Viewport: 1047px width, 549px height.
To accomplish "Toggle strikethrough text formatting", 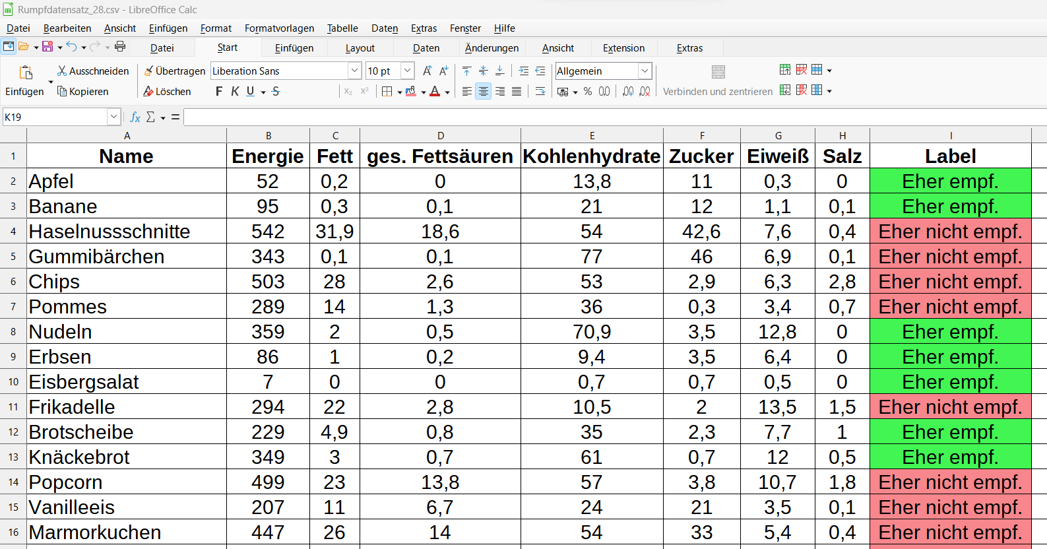I will [276, 92].
